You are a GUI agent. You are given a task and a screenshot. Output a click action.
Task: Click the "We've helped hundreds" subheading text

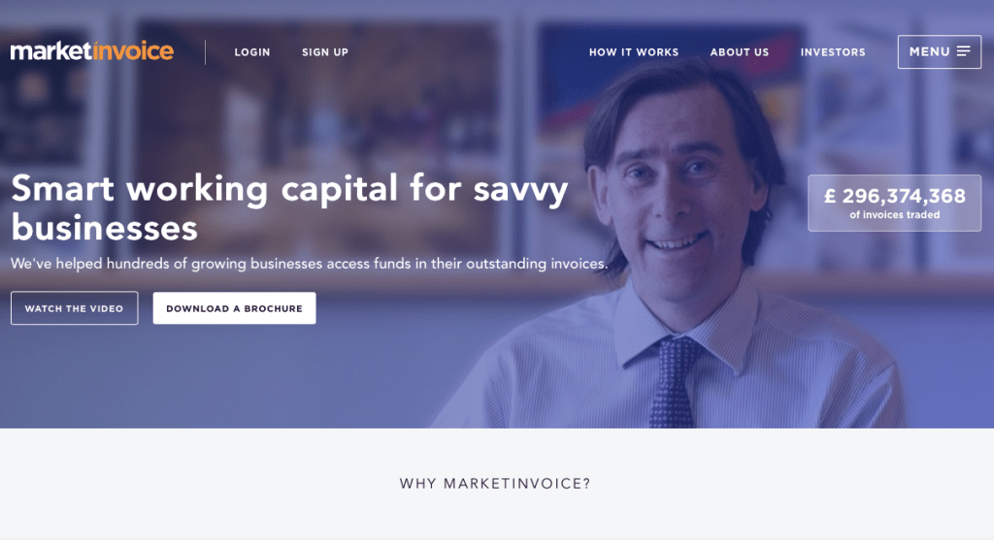coord(310,264)
